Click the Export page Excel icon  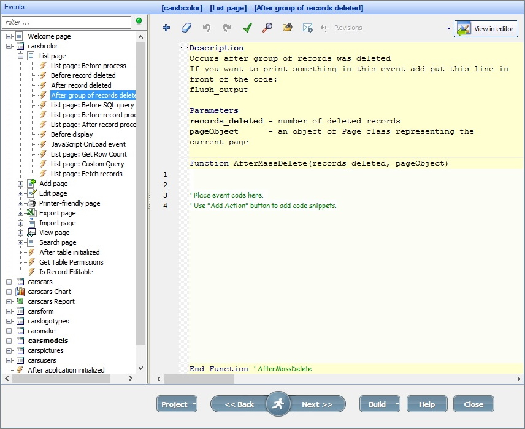31,213
